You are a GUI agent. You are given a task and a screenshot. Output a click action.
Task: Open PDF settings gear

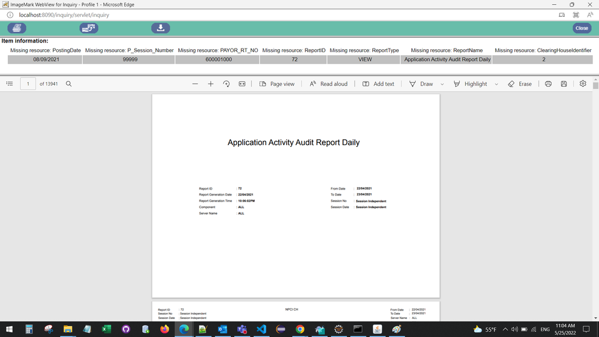pyautogui.click(x=583, y=83)
